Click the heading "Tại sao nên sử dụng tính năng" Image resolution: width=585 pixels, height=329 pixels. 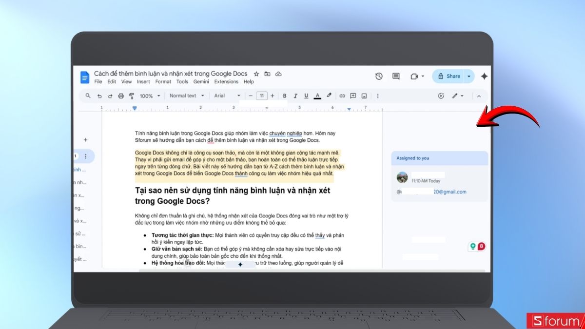click(232, 195)
